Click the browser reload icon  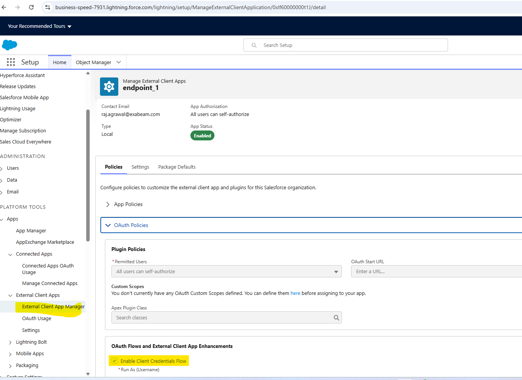31,7
